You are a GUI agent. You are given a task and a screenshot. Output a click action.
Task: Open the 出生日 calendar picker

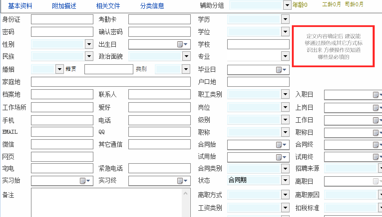point(182,44)
